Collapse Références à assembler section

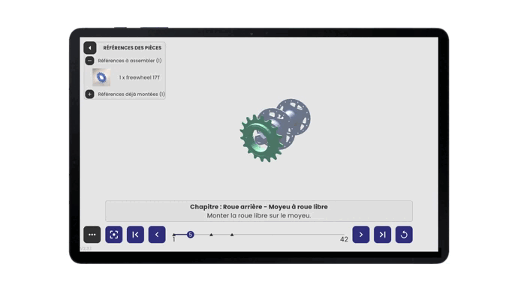pyautogui.click(x=89, y=61)
